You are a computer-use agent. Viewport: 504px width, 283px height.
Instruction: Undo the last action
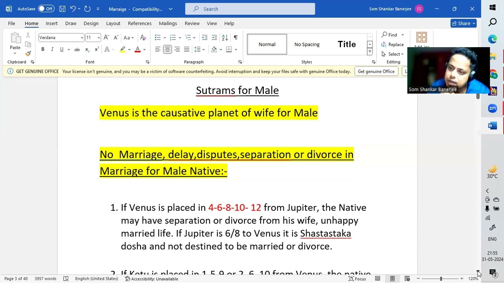pyautogui.click(x=73, y=9)
